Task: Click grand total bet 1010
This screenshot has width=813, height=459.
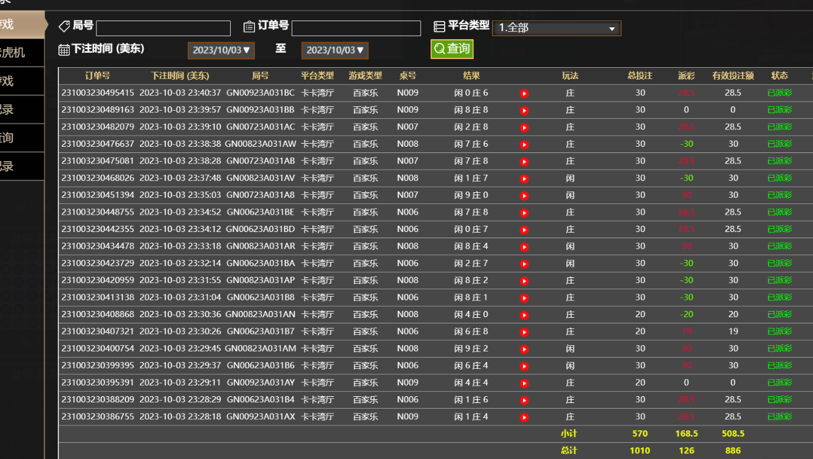Action: pyautogui.click(x=640, y=451)
